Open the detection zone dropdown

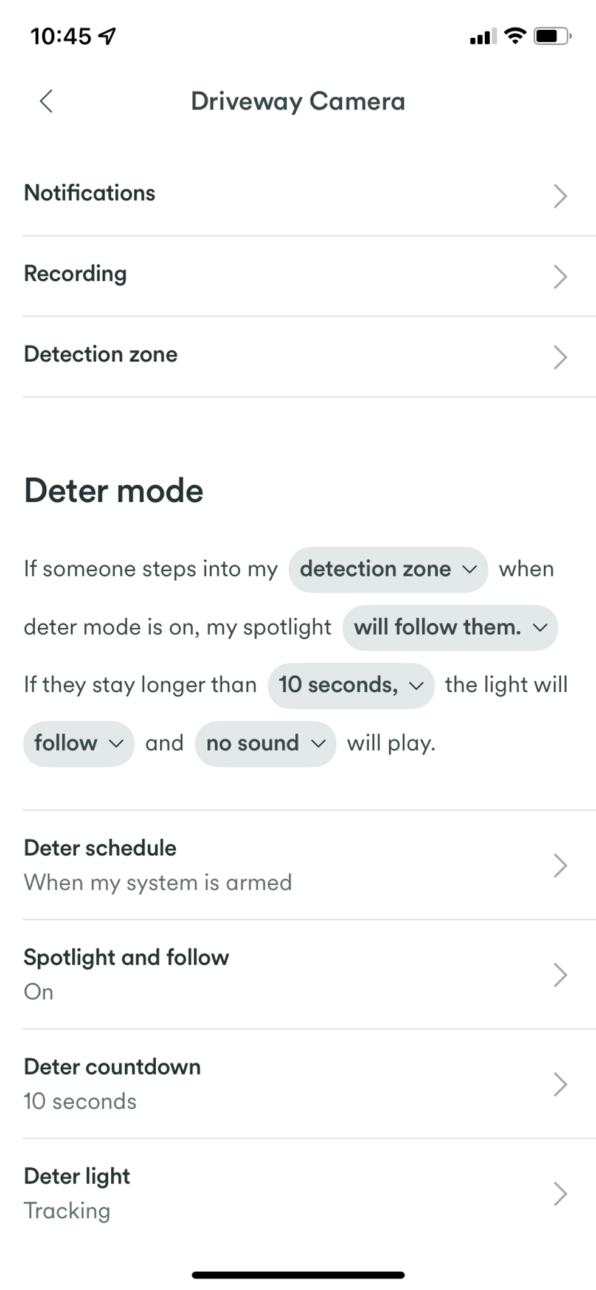388,569
